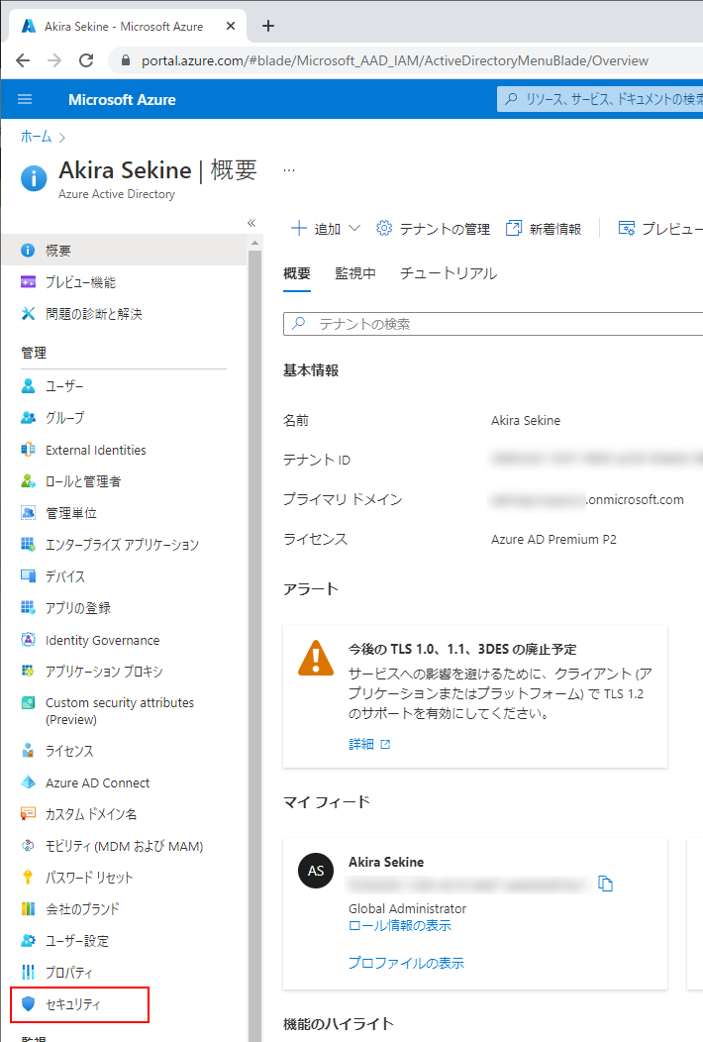Screen dimensions: 703x1042
Task: Click the Microsoft Azure header title
Action: (x=122, y=100)
